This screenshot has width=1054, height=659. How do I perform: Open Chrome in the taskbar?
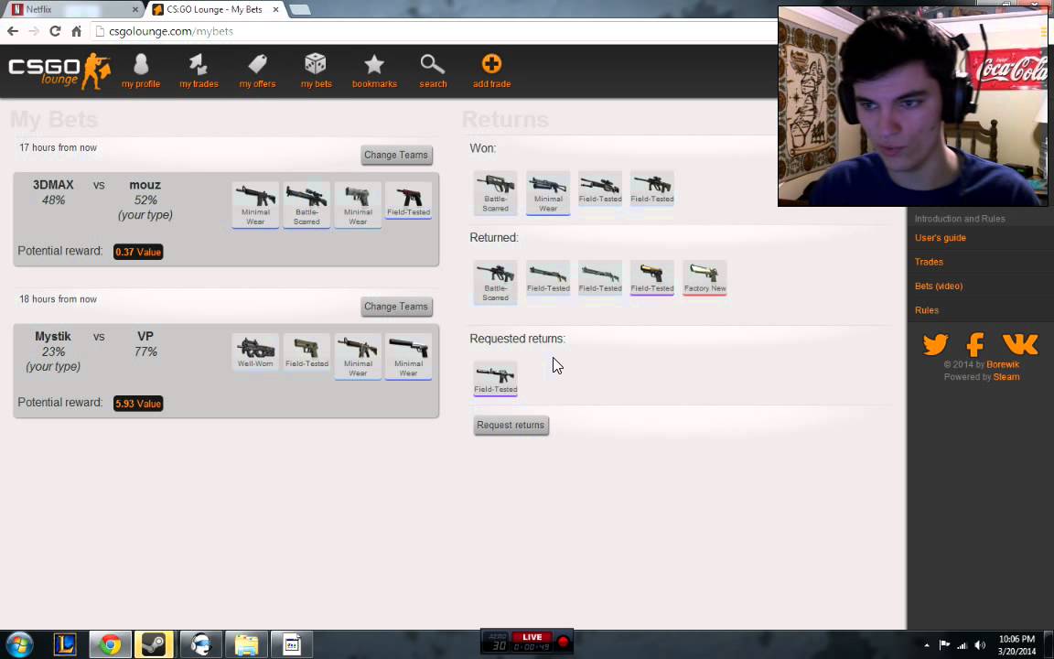pyautogui.click(x=110, y=644)
